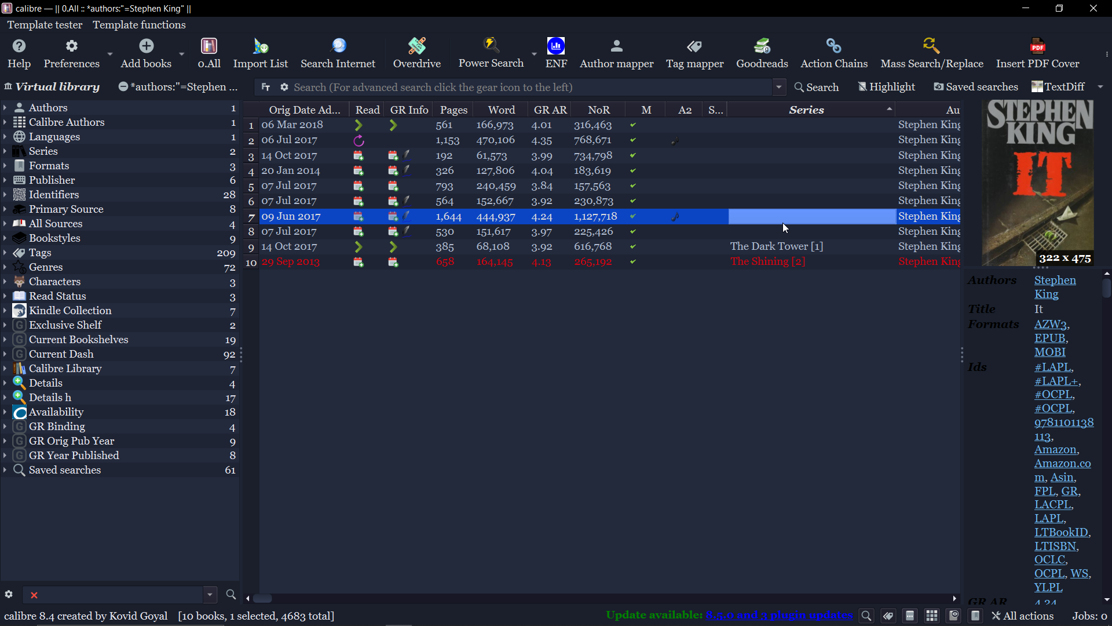Launch Mass Search/Replace tool
This screenshot has height=626, width=1112.
[931, 53]
